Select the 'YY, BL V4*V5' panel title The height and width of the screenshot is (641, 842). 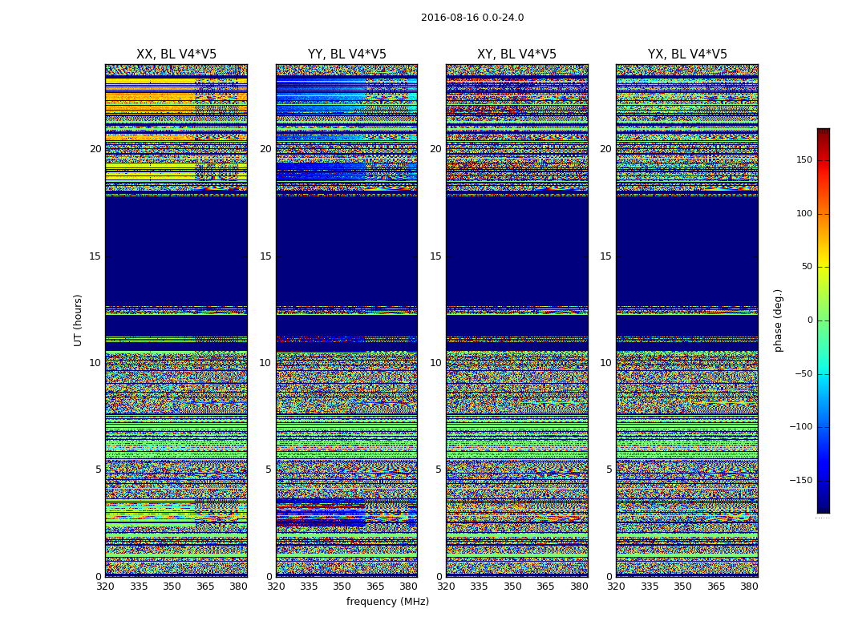[347, 54]
